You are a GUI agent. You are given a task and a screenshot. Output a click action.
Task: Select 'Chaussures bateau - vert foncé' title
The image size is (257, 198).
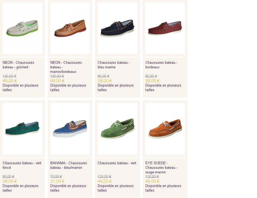pos(22,165)
